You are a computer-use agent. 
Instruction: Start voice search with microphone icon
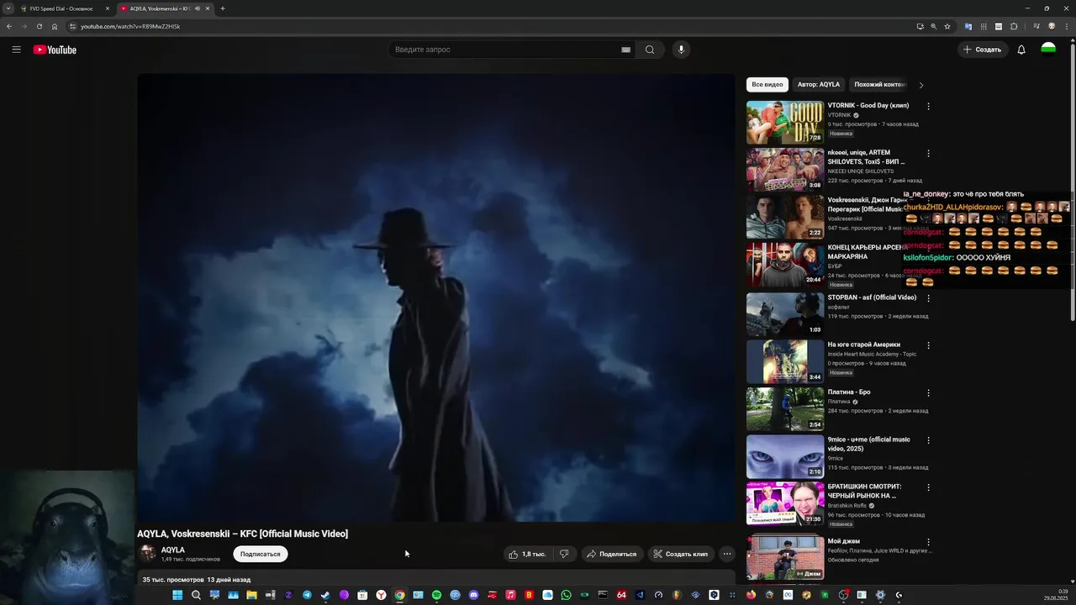[x=681, y=50]
